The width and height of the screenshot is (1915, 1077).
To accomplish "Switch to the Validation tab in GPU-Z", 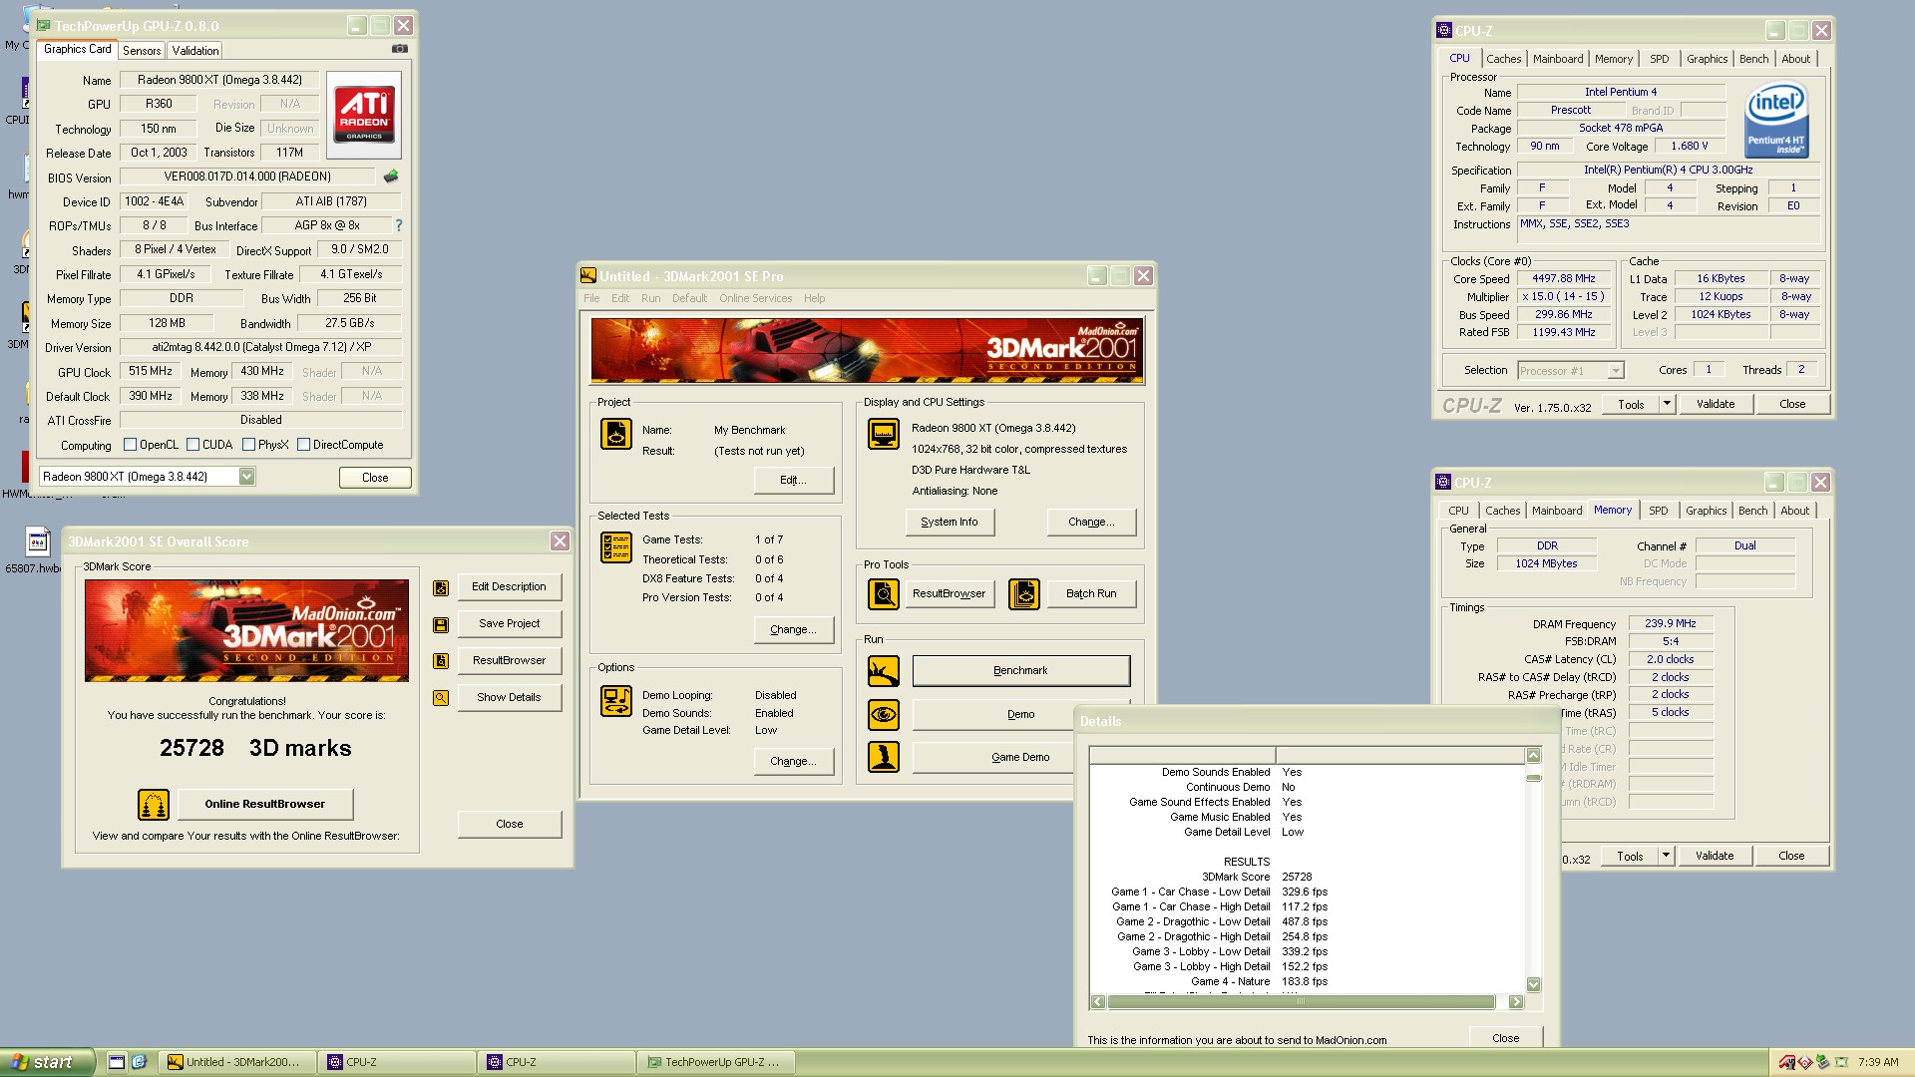I will point(195,51).
